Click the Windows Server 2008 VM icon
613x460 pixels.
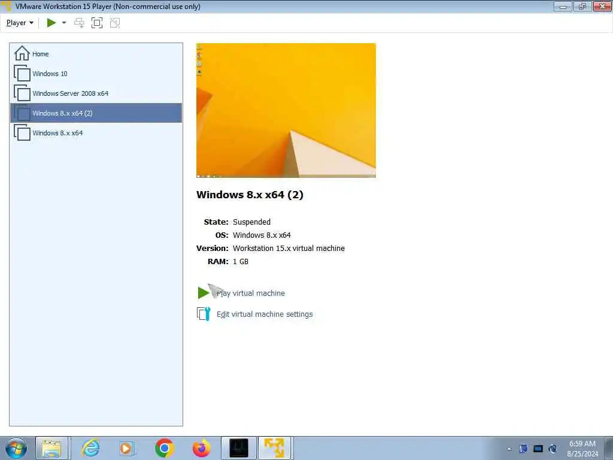22,93
